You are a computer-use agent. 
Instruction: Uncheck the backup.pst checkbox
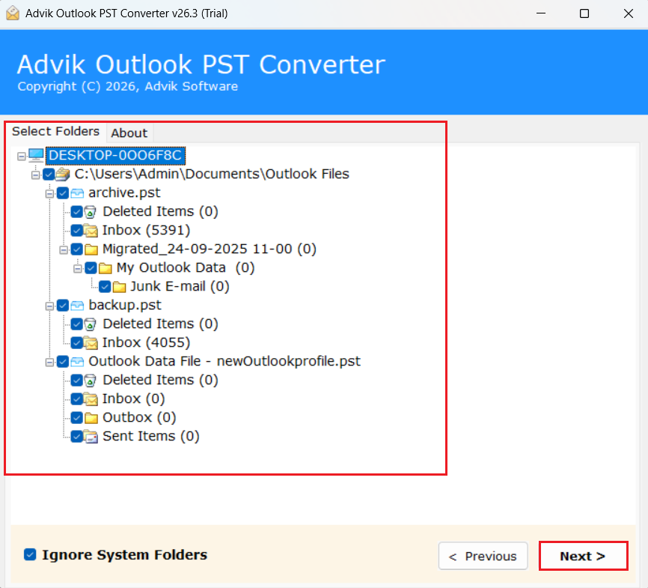(x=63, y=306)
